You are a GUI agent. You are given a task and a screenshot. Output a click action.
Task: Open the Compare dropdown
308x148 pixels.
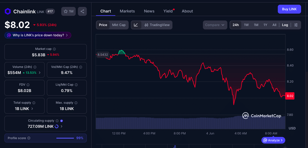click(x=215, y=25)
